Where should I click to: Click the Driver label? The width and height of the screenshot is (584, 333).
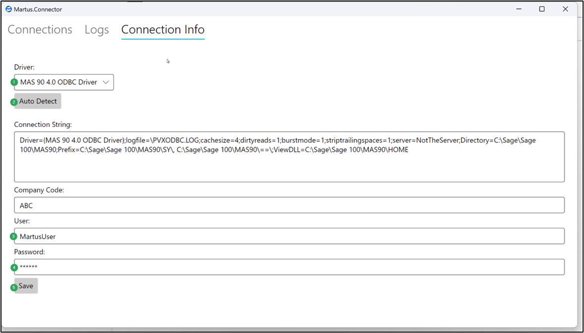(x=23, y=67)
